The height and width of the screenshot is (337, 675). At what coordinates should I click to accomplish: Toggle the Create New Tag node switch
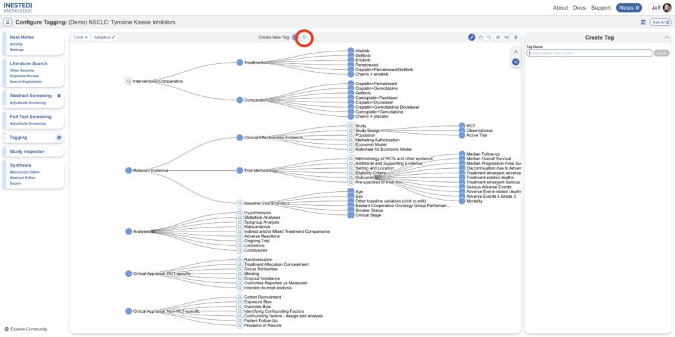pyautogui.click(x=295, y=37)
